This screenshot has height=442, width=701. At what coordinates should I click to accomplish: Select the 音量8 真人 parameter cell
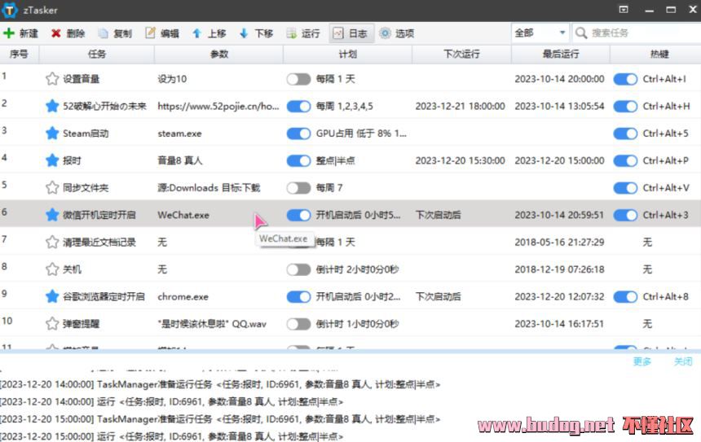pyautogui.click(x=179, y=160)
